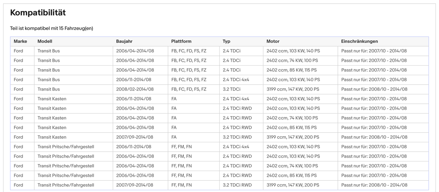The width and height of the screenshot is (439, 192).
Task: Select the Transit Bus 2.4 TDCi 4x4 type cell
Action: pos(236,79)
